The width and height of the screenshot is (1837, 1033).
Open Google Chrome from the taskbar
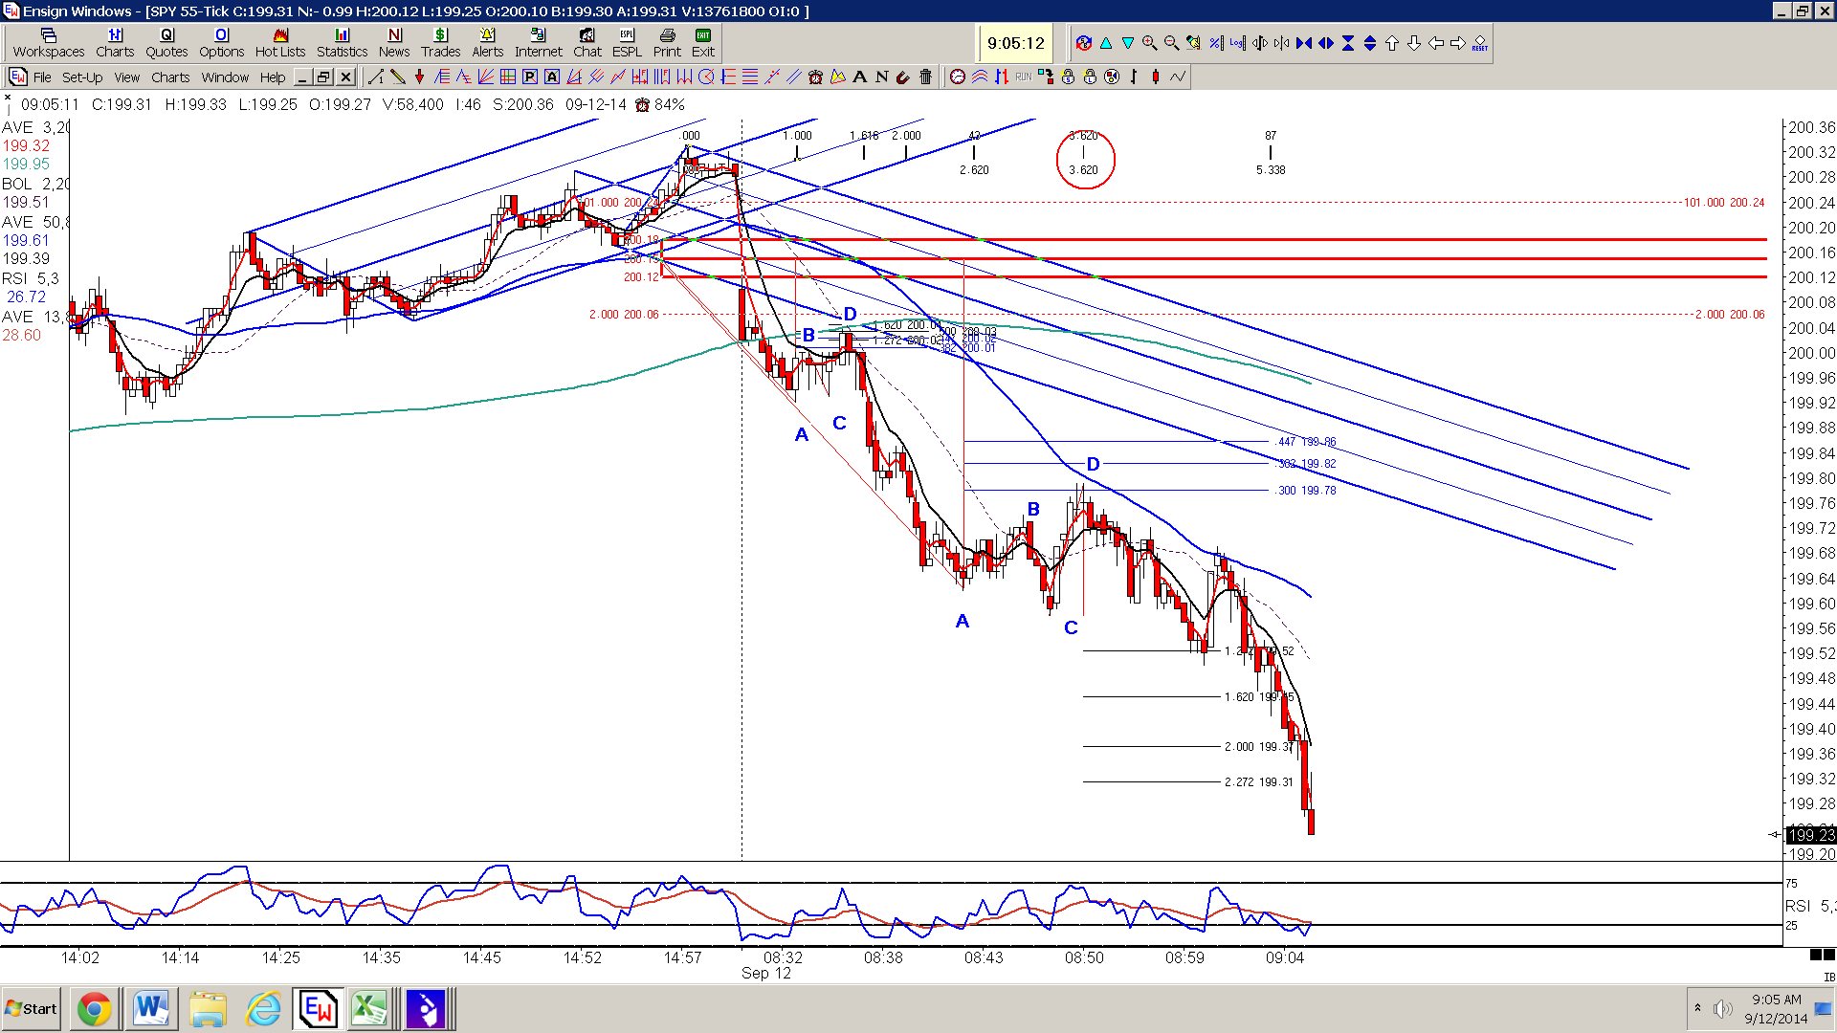click(94, 1009)
